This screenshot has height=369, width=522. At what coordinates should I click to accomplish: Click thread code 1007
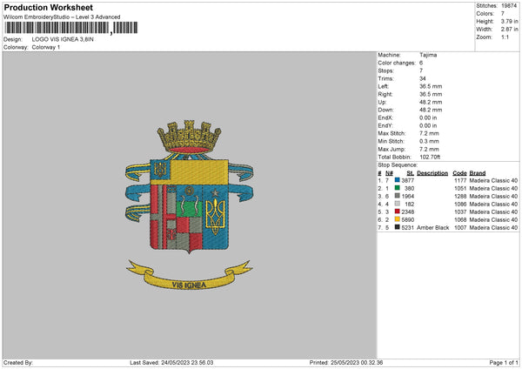(x=460, y=228)
